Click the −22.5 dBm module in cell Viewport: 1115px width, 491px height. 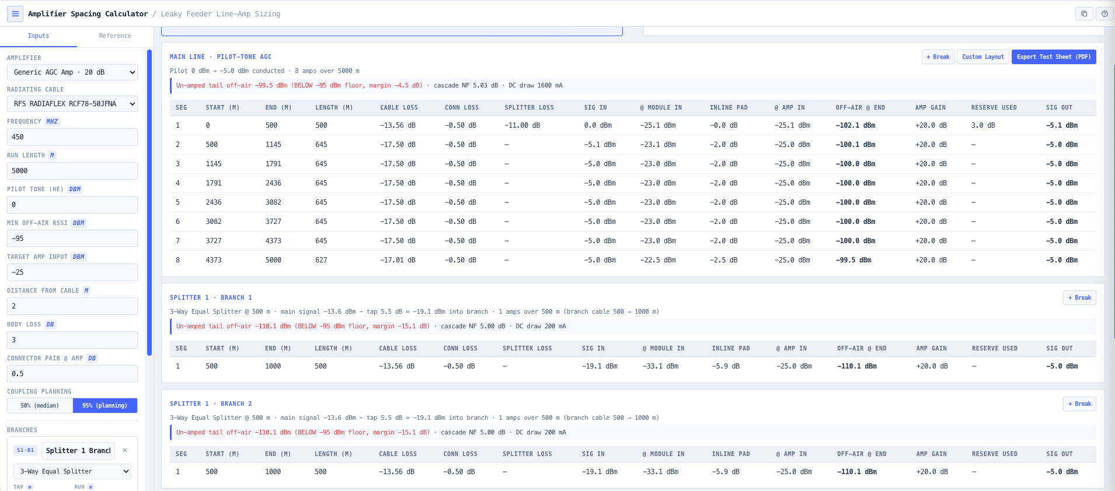tap(658, 260)
